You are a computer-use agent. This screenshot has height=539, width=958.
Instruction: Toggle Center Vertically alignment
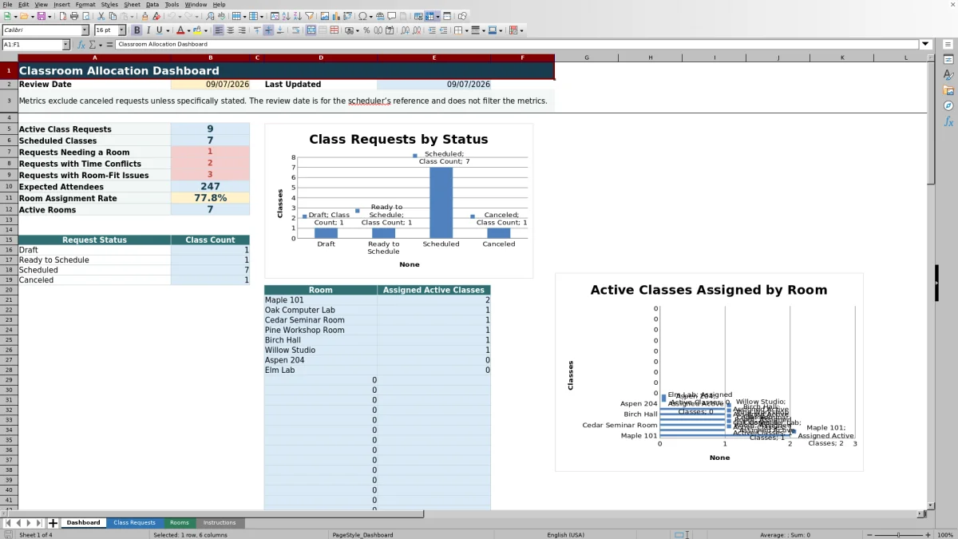tap(268, 30)
